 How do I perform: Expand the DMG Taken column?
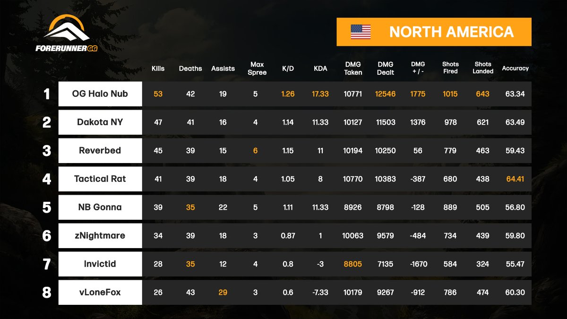pos(353,68)
